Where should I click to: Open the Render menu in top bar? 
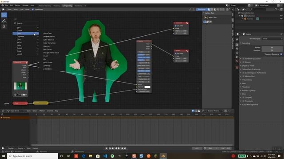click(x=18, y=5)
